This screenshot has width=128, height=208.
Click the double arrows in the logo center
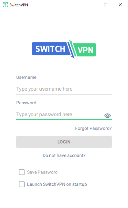pos(72,49)
